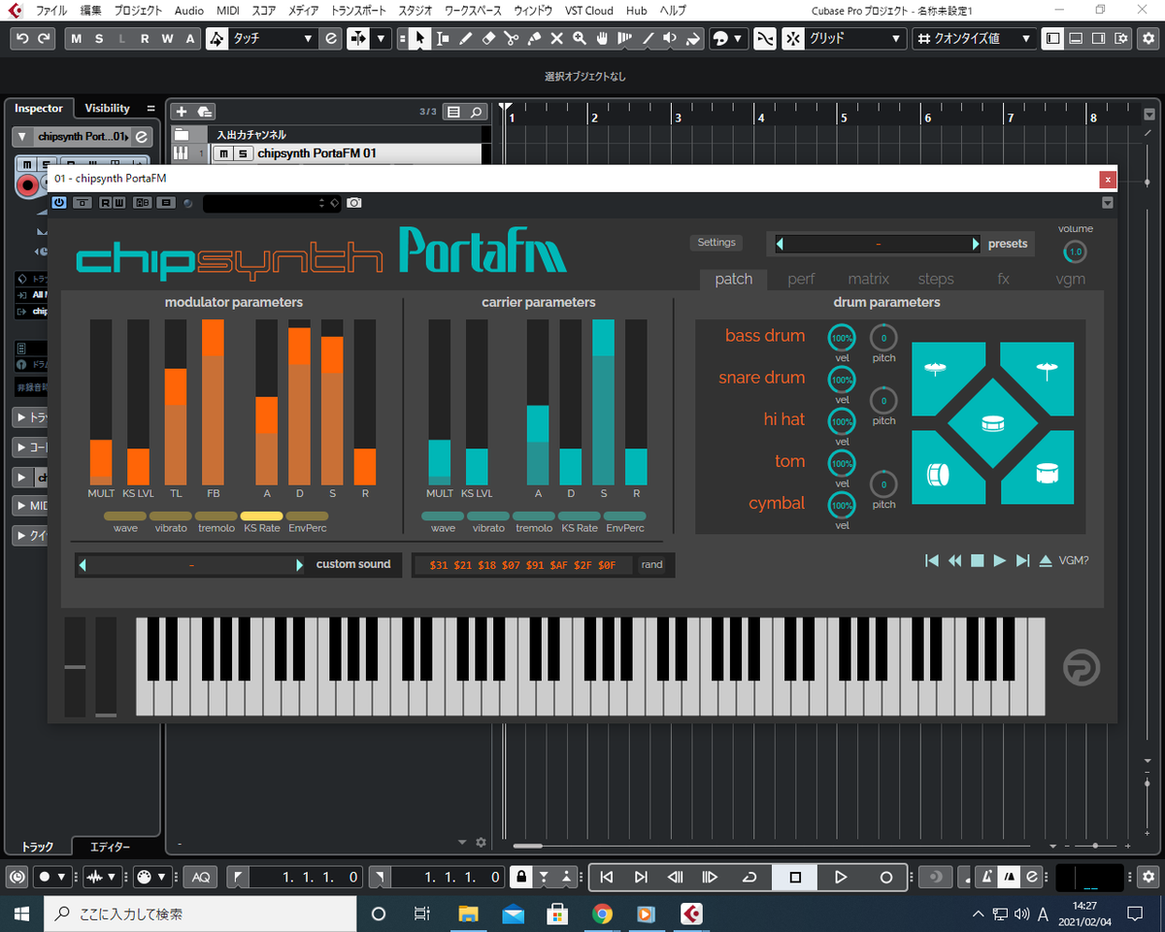
Task: Select the Erase tool in Cubase toolbar
Action: (488, 39)
